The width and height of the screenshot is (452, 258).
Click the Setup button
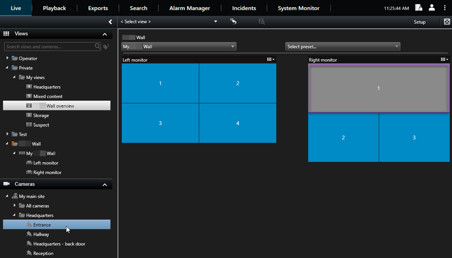tap(419, 22)
